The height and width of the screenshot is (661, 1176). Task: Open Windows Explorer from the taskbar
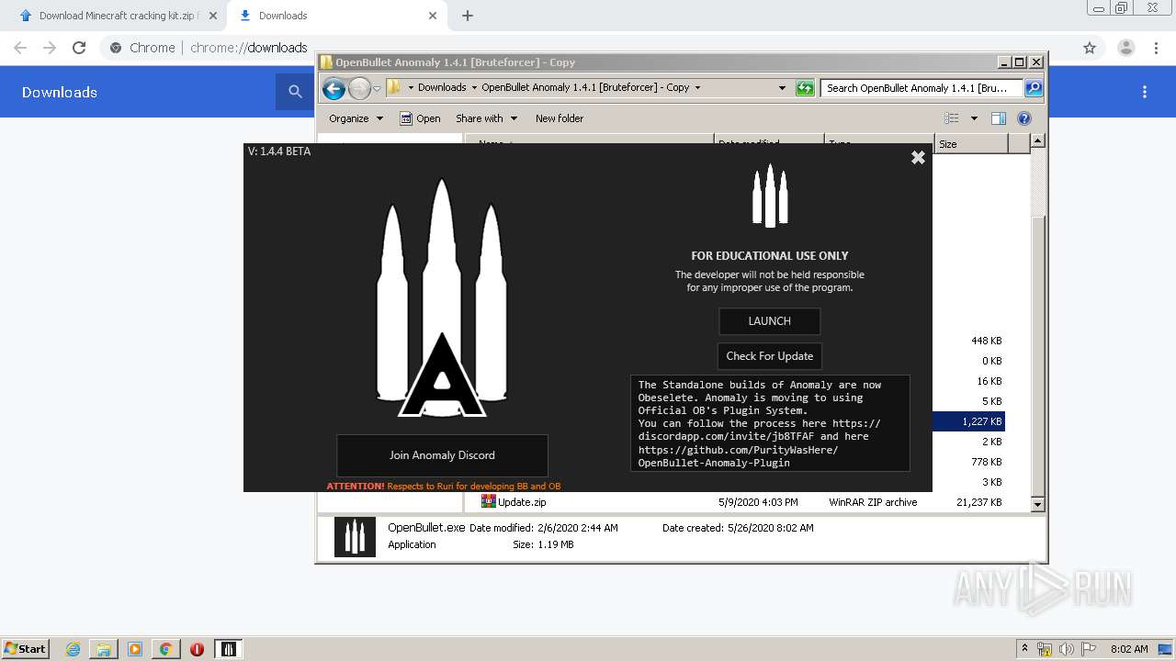pos(104,649)
